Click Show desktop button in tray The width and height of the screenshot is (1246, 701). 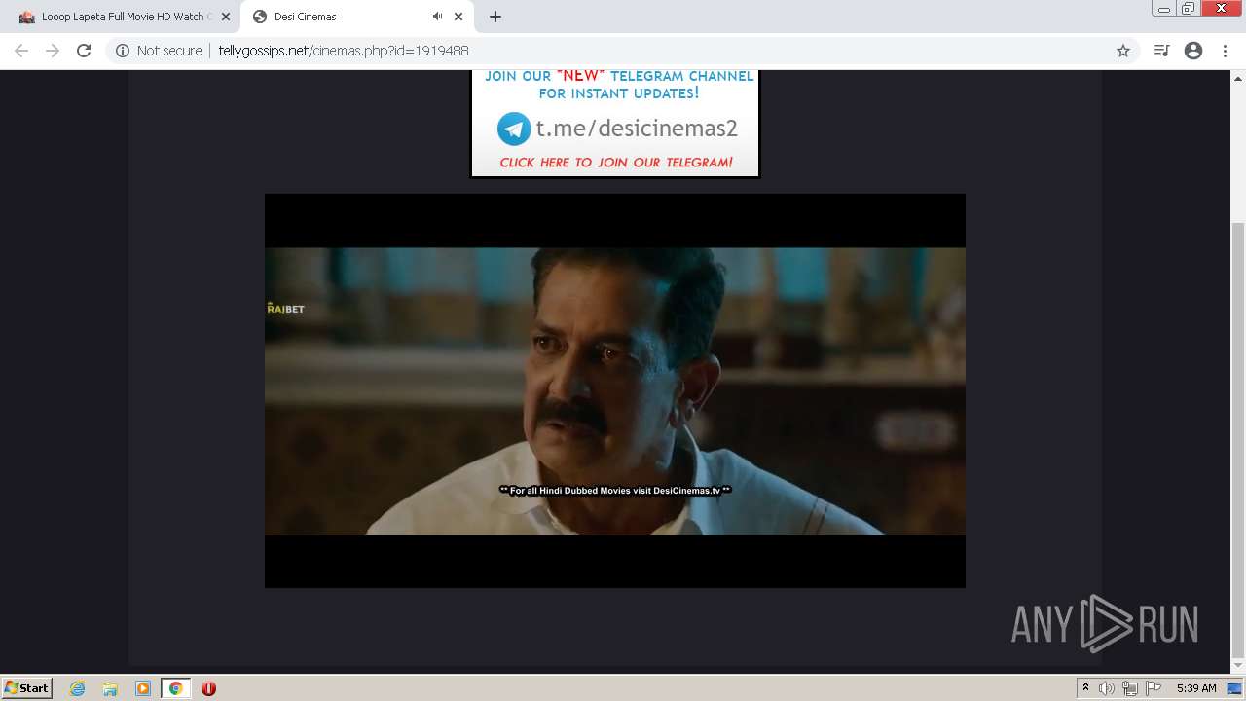[x=1235, y=688]
